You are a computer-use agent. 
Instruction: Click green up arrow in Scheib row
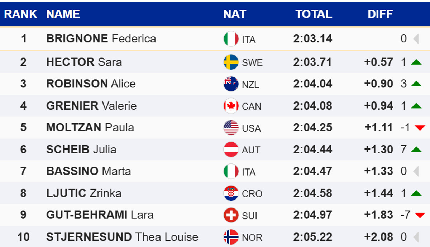pos(416,150)
